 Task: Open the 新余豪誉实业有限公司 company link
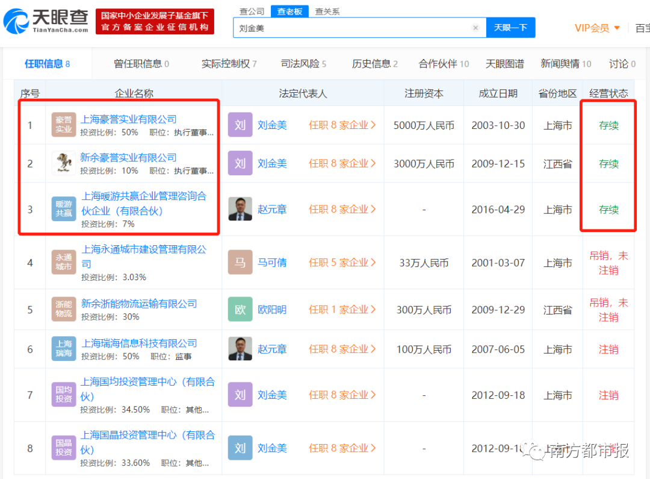[x=128, y=158]
